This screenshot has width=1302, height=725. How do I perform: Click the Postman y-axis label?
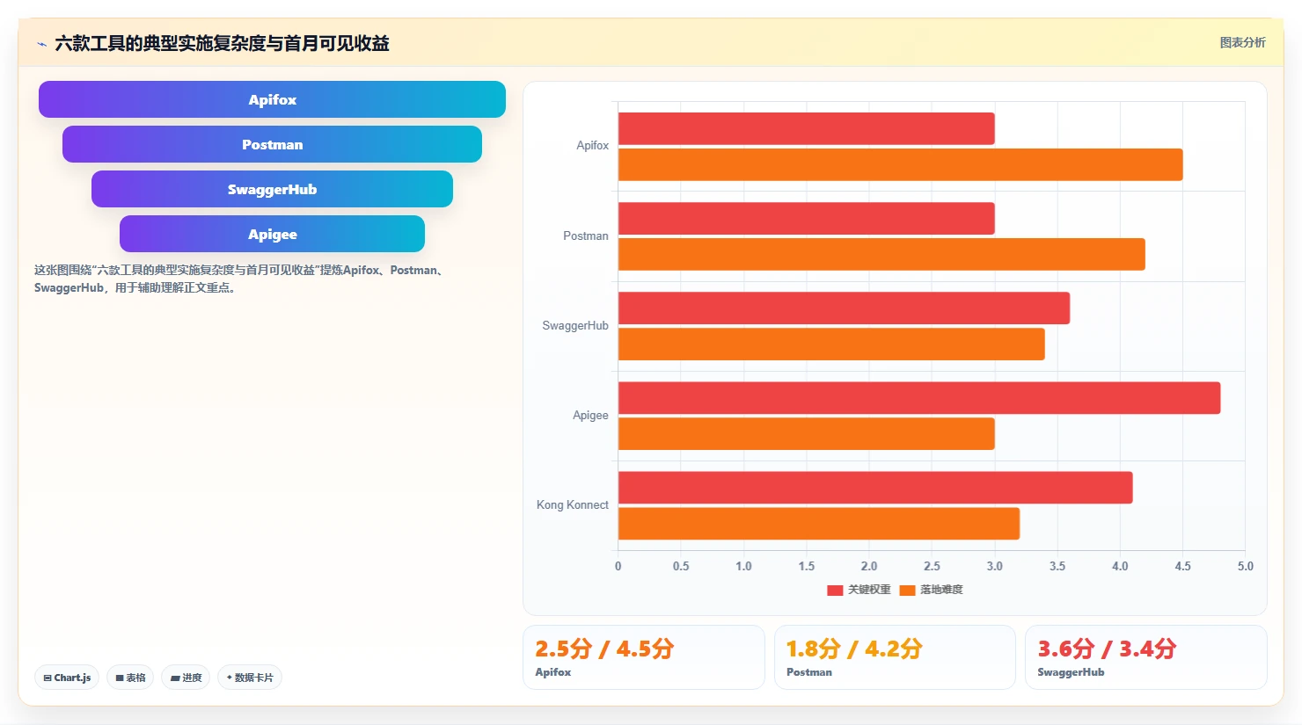[586, 236]
